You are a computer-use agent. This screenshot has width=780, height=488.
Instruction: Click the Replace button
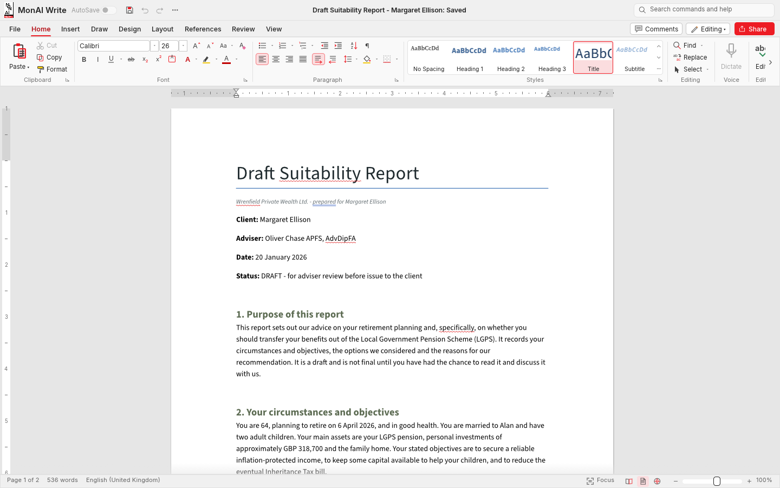690,57
